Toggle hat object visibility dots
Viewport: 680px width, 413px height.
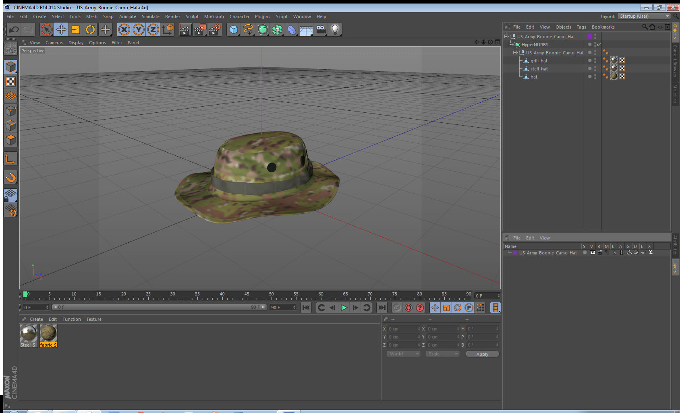595,76
